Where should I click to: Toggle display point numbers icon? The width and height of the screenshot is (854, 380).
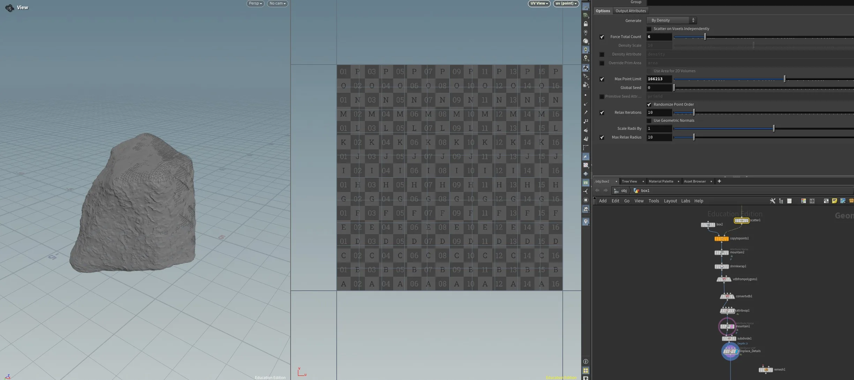point(586,121)
